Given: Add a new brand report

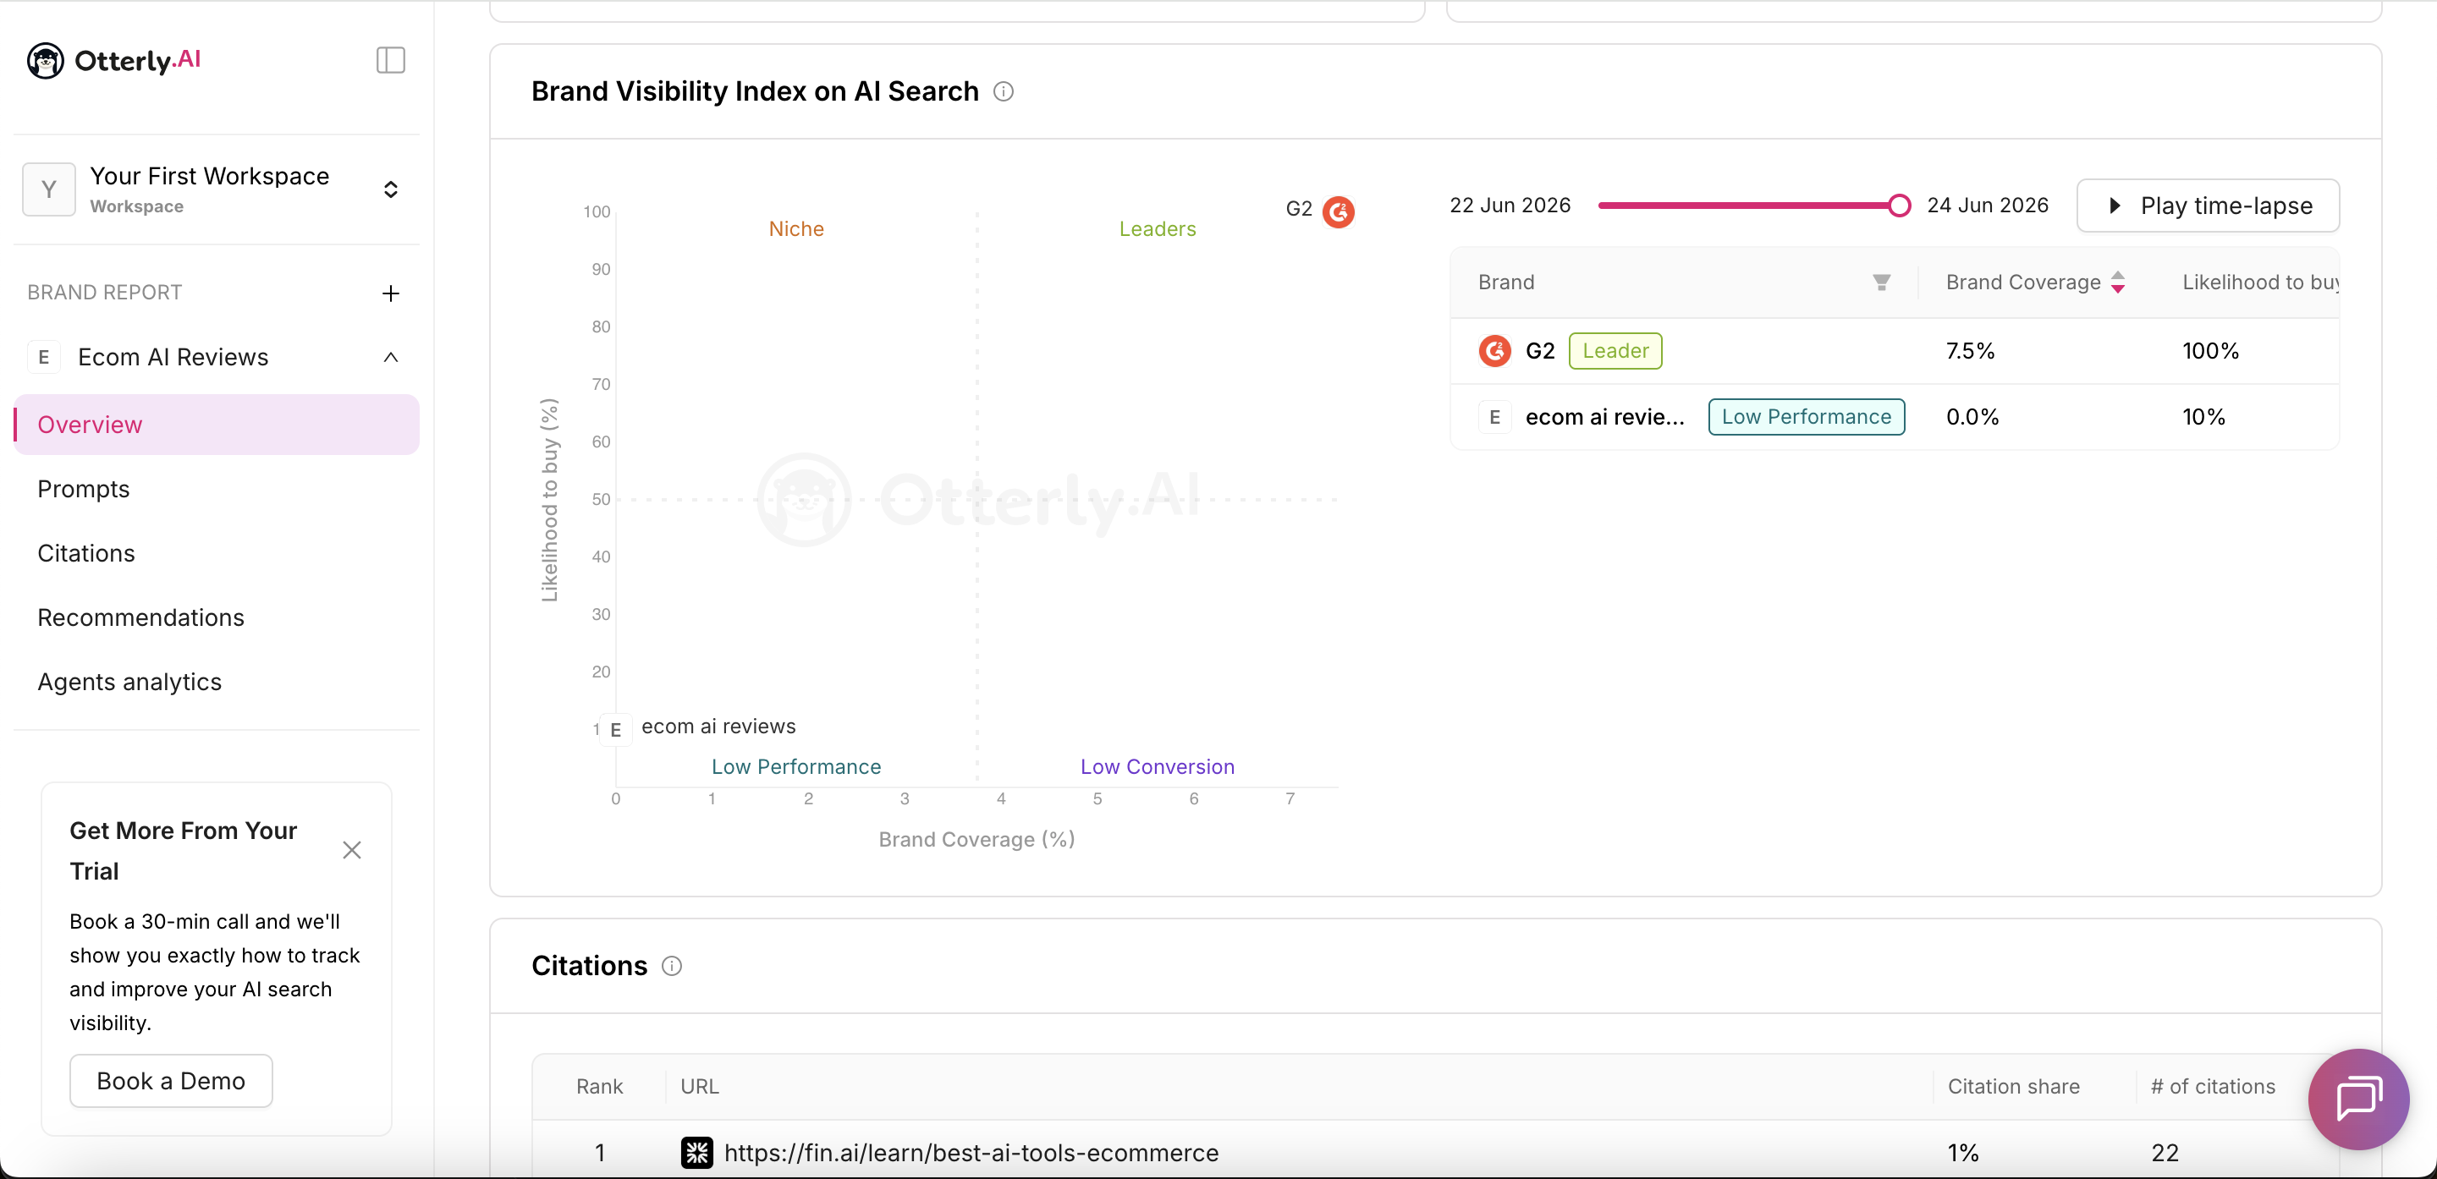Looking at the screenshot, I should (x=391, y=293).
